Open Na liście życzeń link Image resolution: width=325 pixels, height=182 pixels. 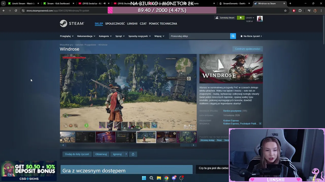click(251, 36)
